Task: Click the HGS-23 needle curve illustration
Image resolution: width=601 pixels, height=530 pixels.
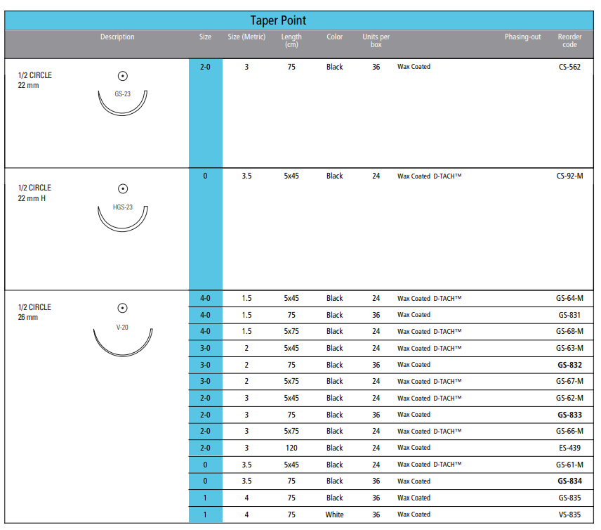Action: coord(122,221)
